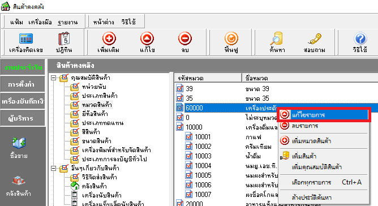Click the การตั้งค่า sidebar button
Image resolution: width=378 pixels, height=206 pixels.
tap(23, 84)
